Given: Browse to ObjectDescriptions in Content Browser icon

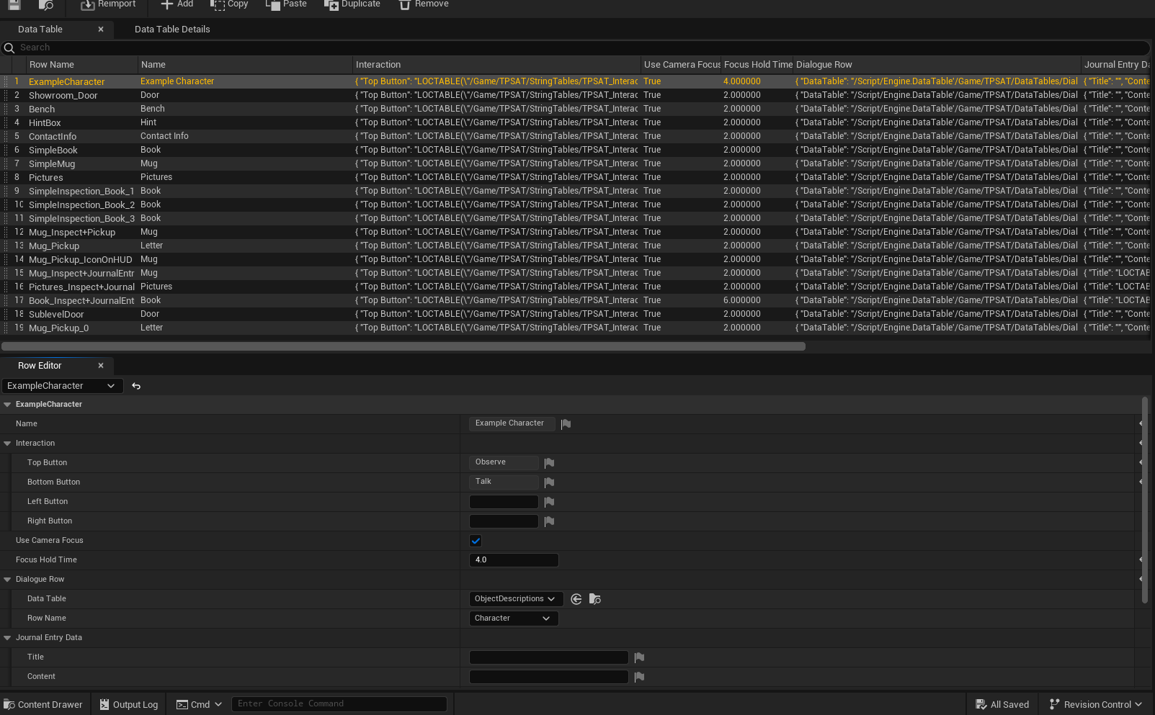Looking at the screenshot, I should pyautogui.click(x=595, y=599).
